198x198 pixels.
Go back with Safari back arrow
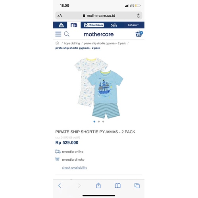(x=60, y=186)
